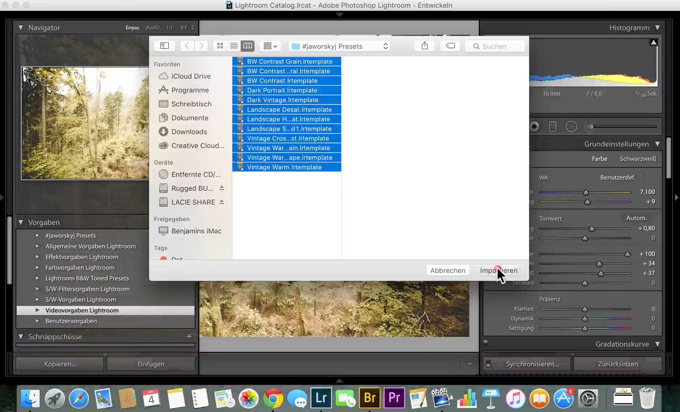Toggle the switch beside Synchronisieren

click(x=488, y=364)
